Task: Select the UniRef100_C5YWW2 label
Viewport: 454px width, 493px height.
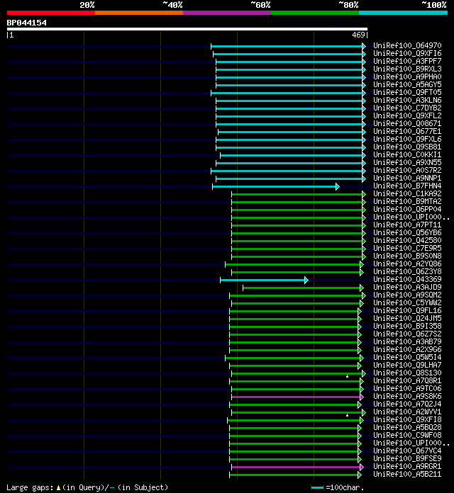Action: 407,302
